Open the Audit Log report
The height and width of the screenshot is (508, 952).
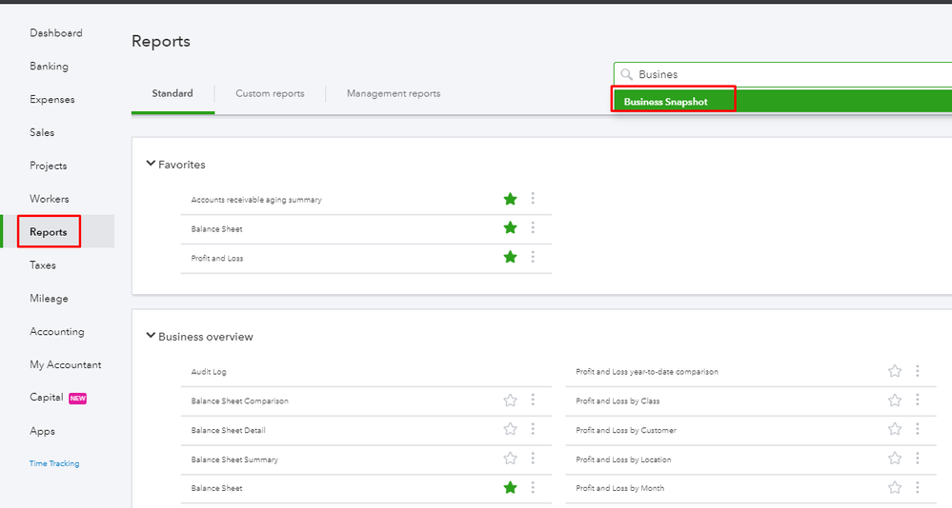coord(209,372)
